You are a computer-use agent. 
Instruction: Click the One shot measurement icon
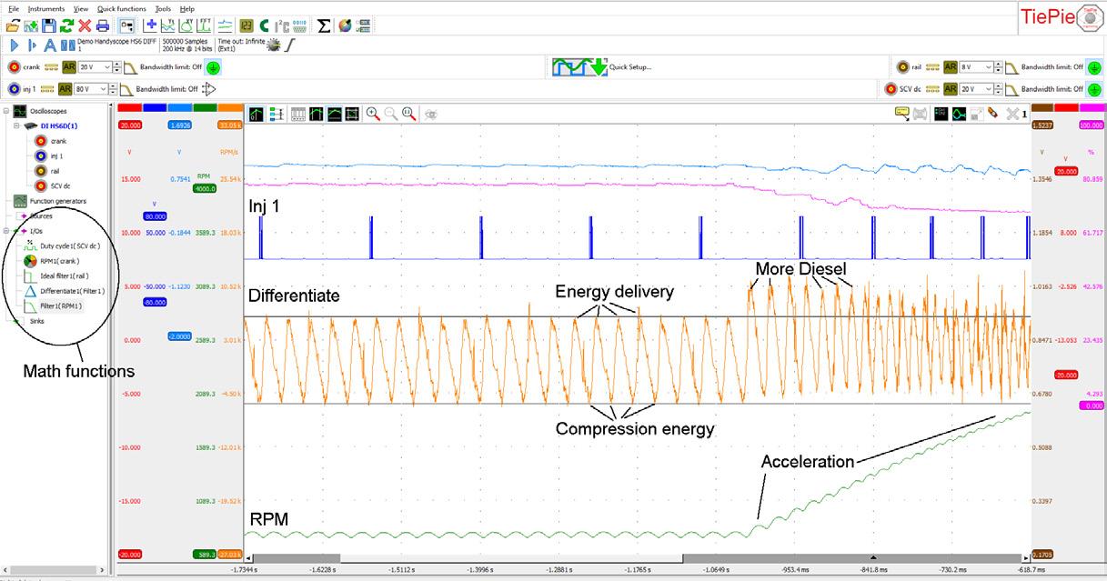point(32,45)
